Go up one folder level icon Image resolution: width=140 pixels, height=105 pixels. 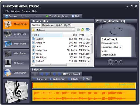click(83, 30)
